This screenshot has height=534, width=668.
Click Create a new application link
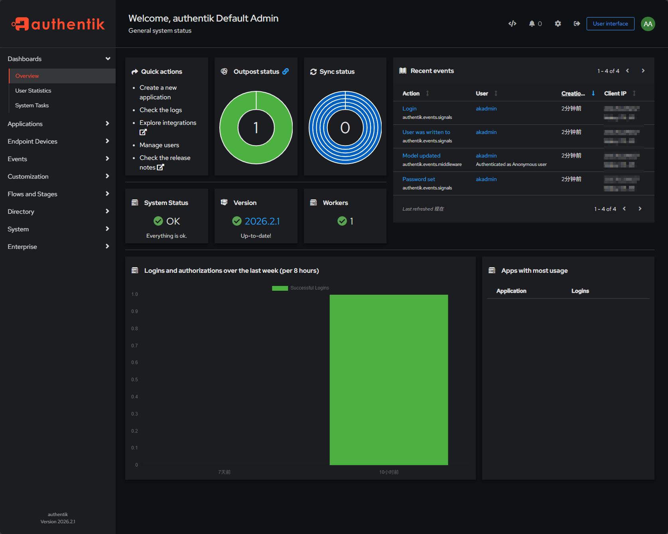(x=158, y=92)
